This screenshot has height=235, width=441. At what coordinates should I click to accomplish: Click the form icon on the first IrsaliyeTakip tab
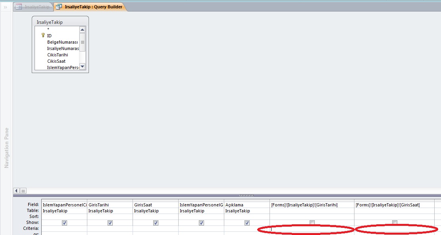tap(18, 7)
